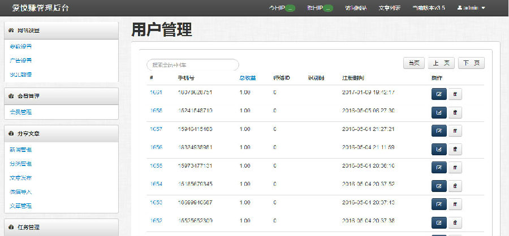
Task: Select 文章列表 in the top bar
Action: pyautogui.click(x=390, y=8)
